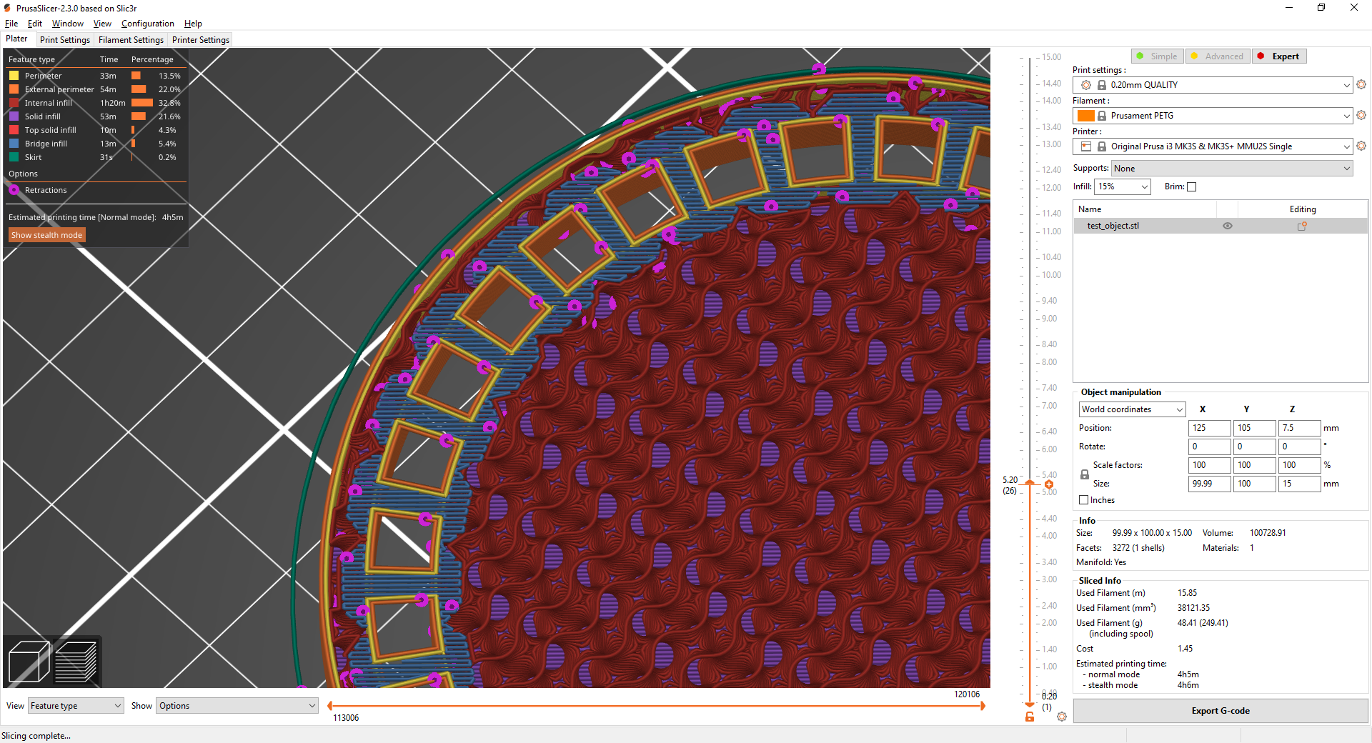Click the 0.20mm QUALITY preset lock icon

[1102, 85]
